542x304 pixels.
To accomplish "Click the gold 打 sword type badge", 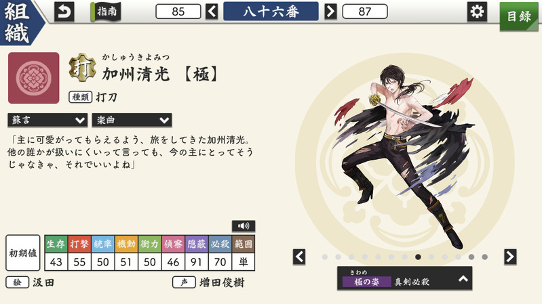I will (x=82, y=67).
